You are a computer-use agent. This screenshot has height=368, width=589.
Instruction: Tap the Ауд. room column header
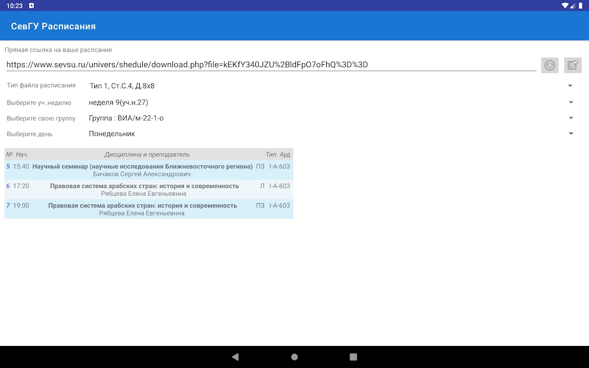point(285,155)
